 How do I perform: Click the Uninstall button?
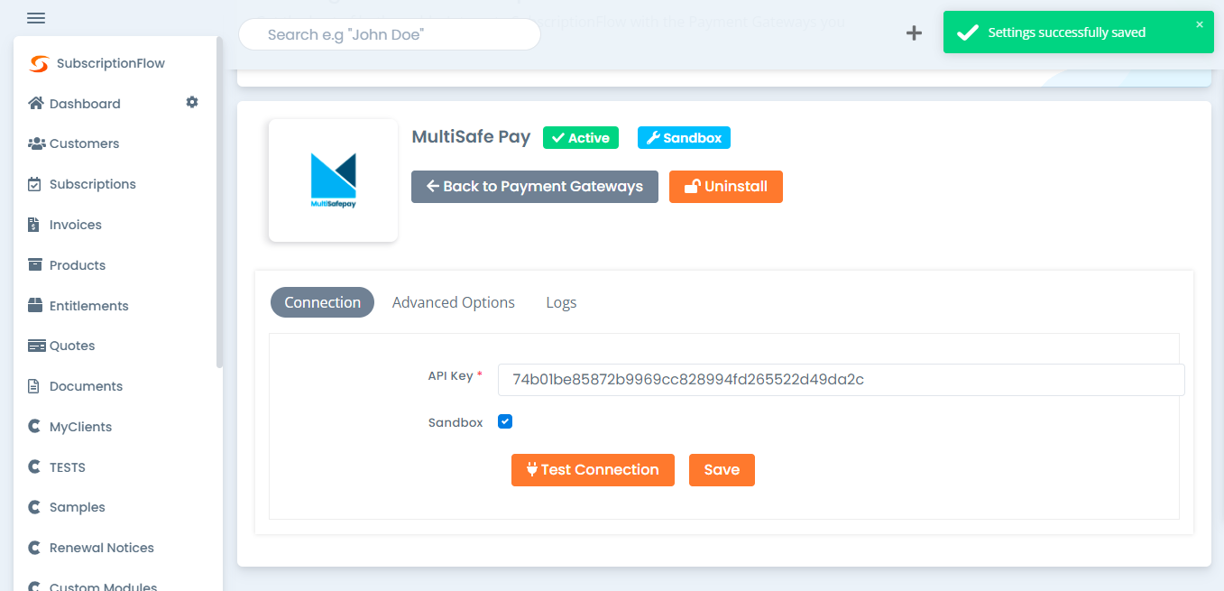click(x=726, y=187)
